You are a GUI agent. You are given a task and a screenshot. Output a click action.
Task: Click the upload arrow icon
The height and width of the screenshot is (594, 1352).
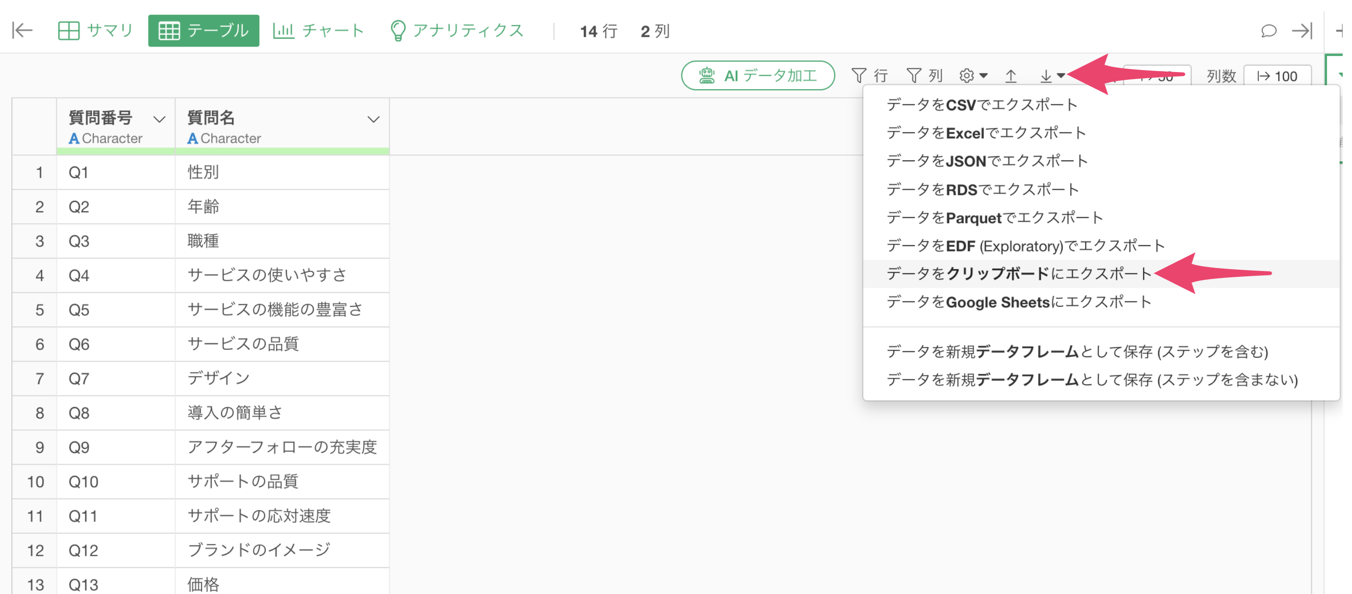(1010, 75)
